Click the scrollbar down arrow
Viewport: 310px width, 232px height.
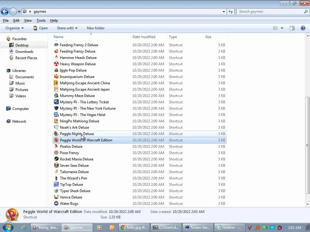[x=307, y=205]
